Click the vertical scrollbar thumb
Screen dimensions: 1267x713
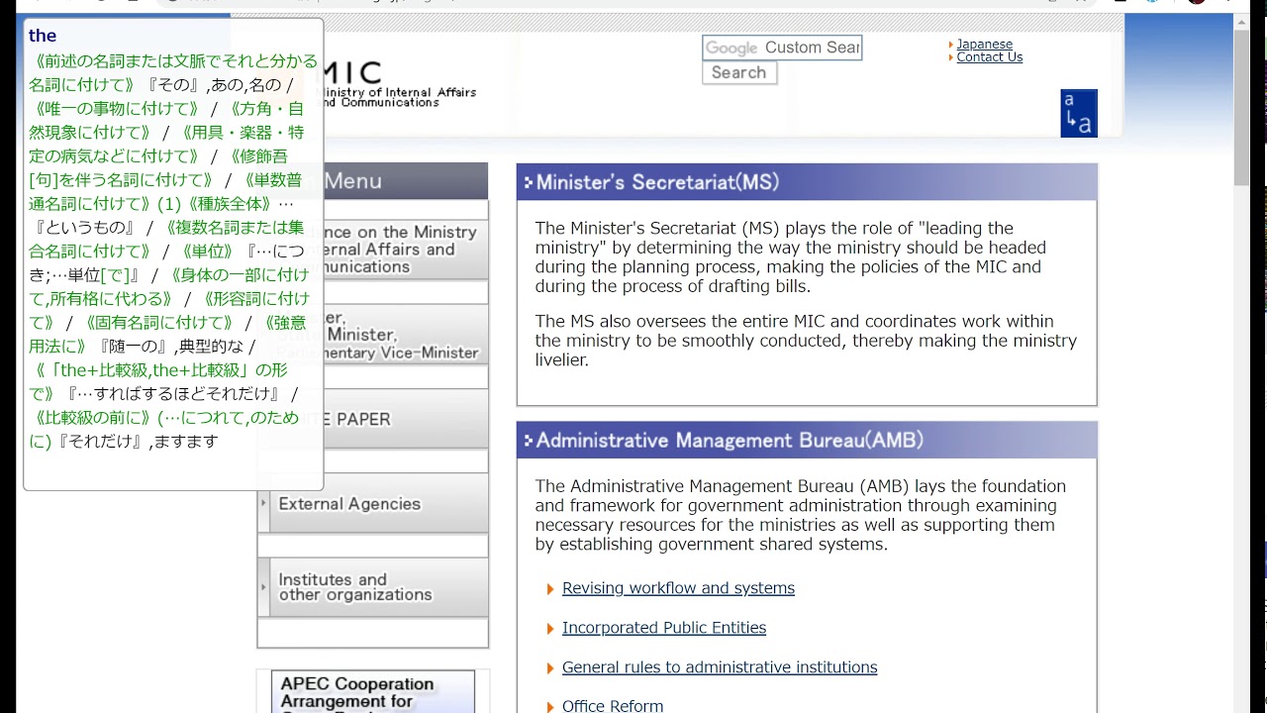point(1241,107)
